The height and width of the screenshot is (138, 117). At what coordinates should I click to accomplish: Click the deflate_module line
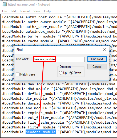[59, 94]
